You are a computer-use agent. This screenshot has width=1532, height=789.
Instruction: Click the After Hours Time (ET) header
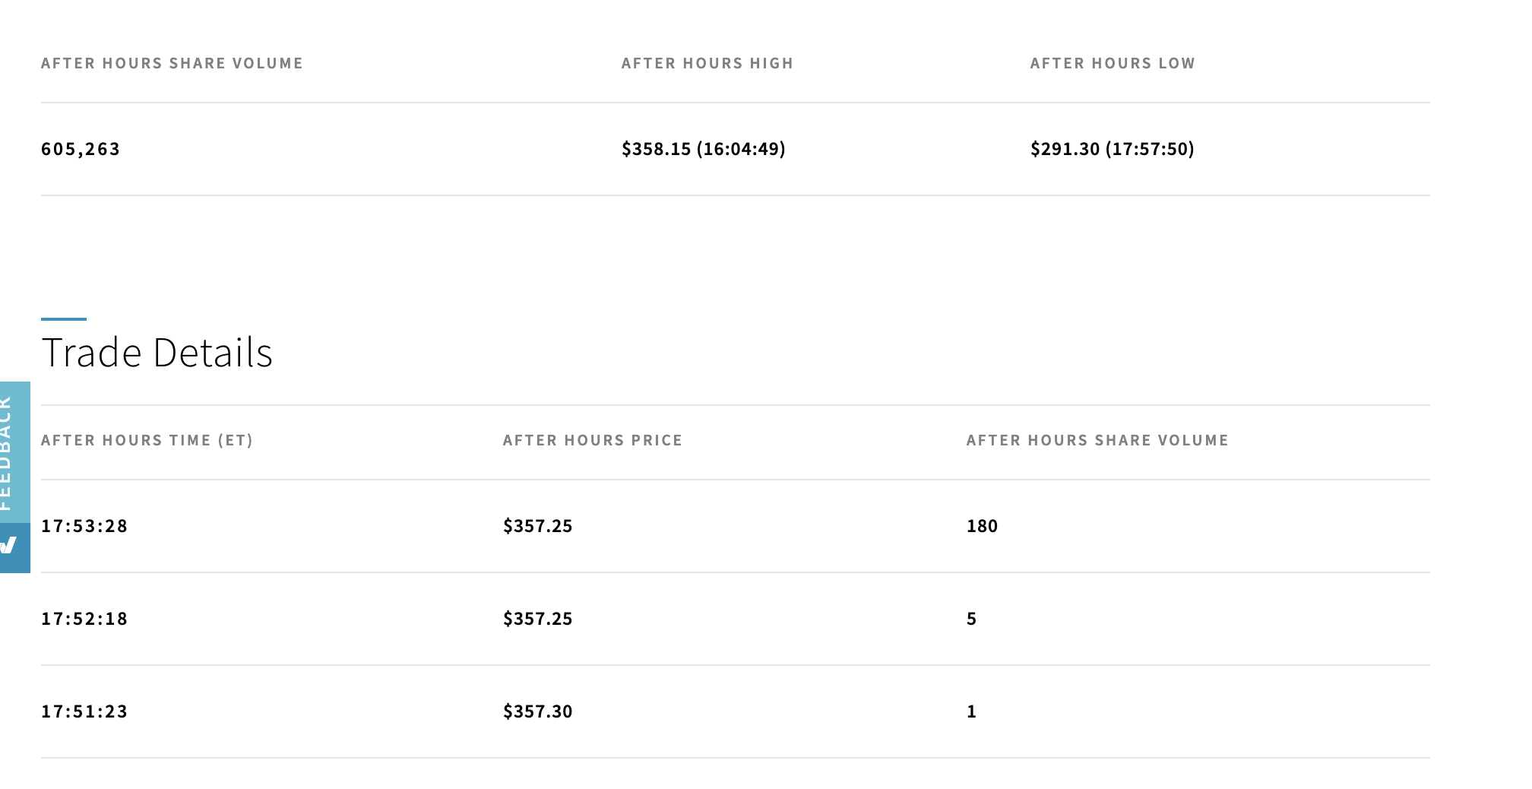coord(147,441)
